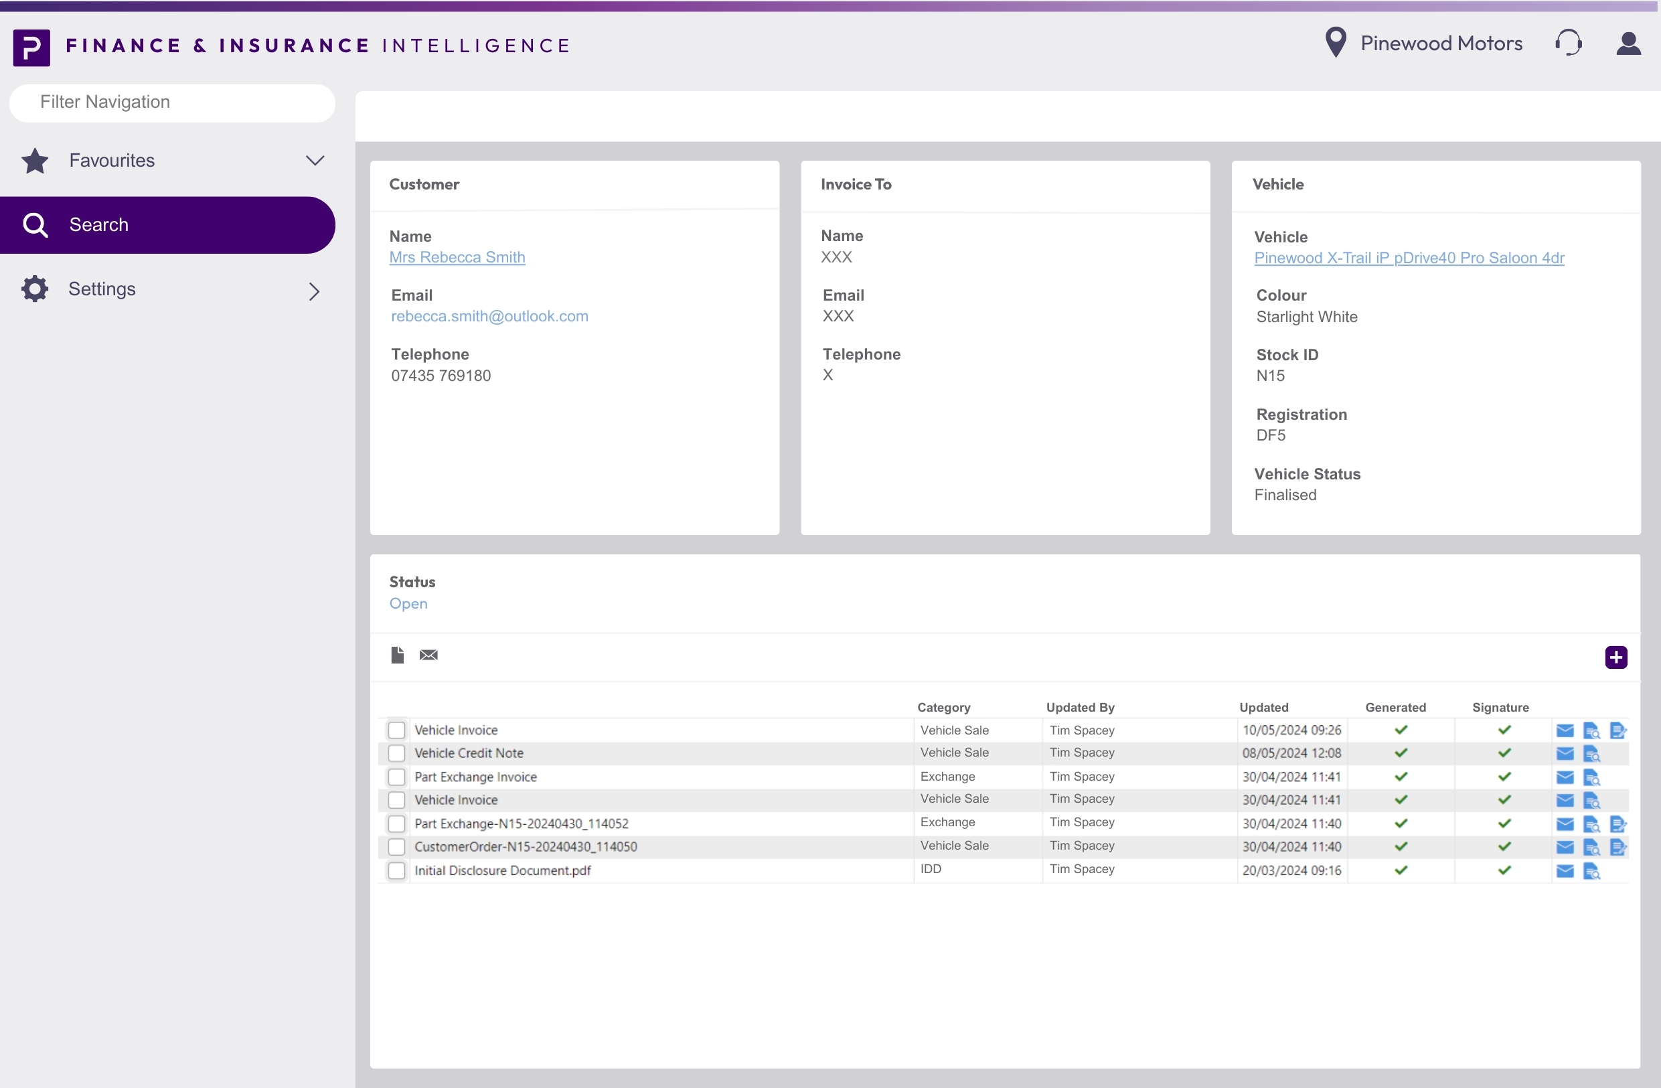This screenshot has width=1661, height=1088.
Task: Check the Part Exchange-N15-20240430_114052 checkbox
Action: tap(396, 824)
